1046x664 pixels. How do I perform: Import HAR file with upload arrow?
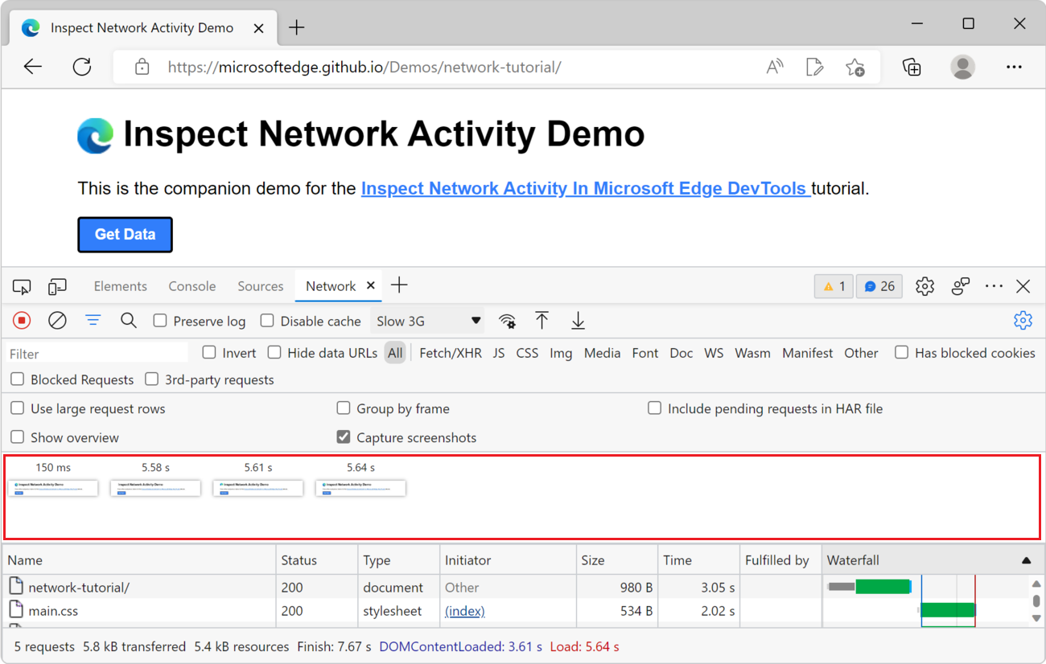[542, 321]
